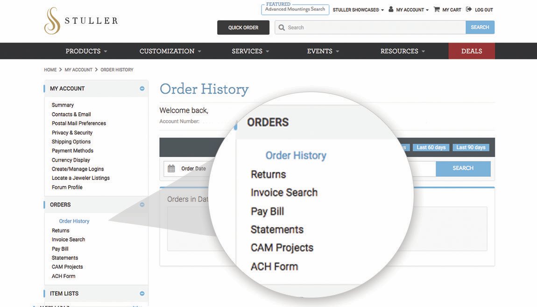Click the My Account person icon
537x307 pixels.
coord(391,9)
